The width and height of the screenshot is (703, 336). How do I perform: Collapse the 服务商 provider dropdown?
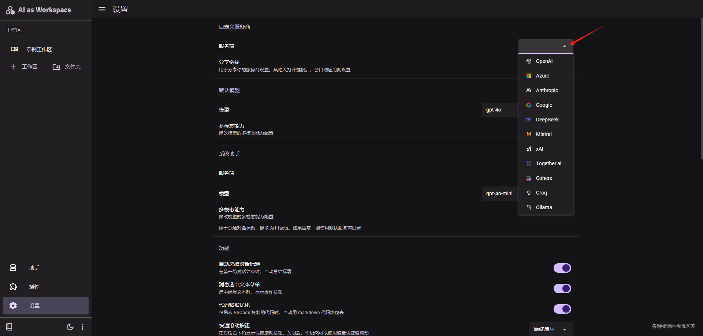click(x=546, y=46)
